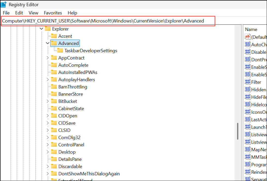Viewport: 267px width, 181px height.
Task: Select the CabinetState key label
Action: point(71,109)
